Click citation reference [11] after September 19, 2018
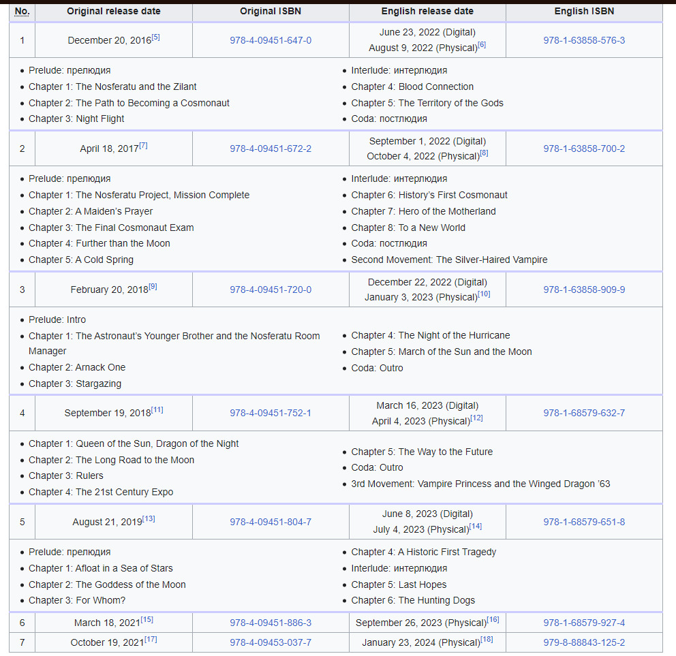676x656 pixels. [x=157, y=410]
